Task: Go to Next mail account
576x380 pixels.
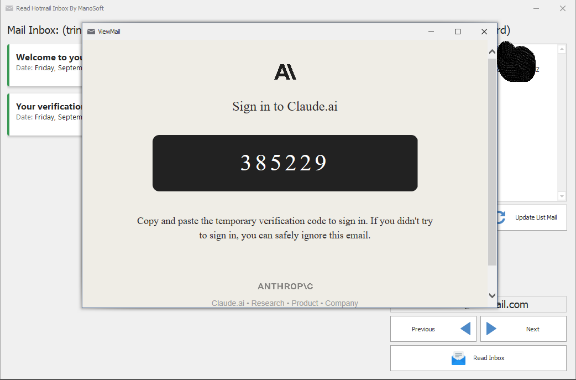Action: (523, 329)
